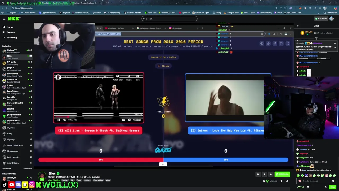The width and height of the screenshot is (339, 191).
Task: Click the Send a message input
Action: click(316, 181)
